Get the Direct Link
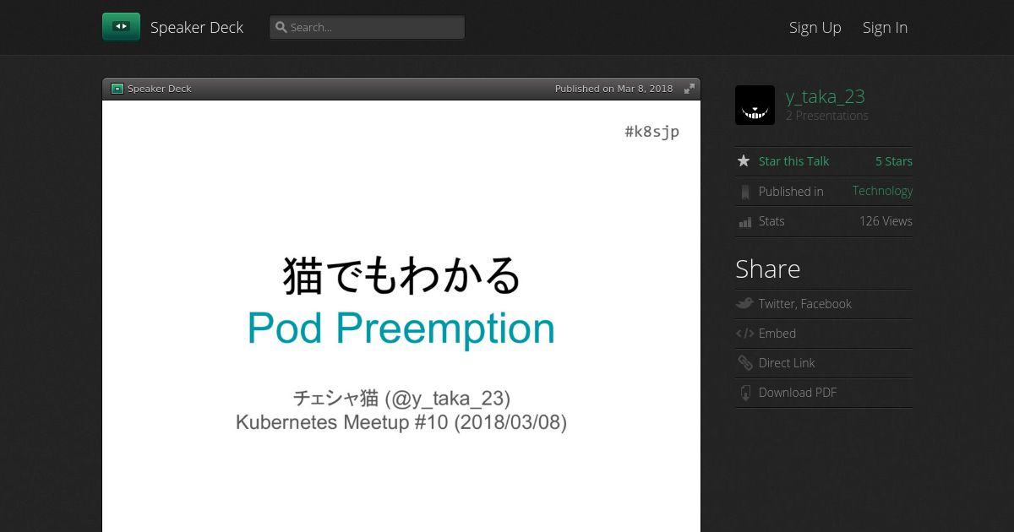Image resolution: width=1014 pixels, height=532 pixels. (787, 363)
